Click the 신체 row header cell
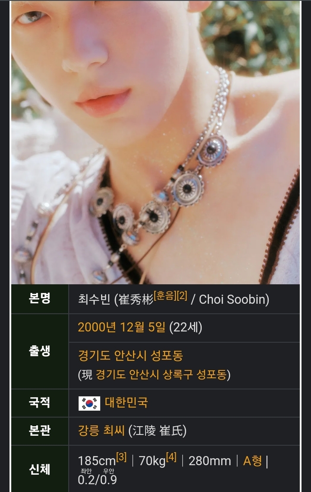This screenshot has height=492, width=311. point(40,469)
